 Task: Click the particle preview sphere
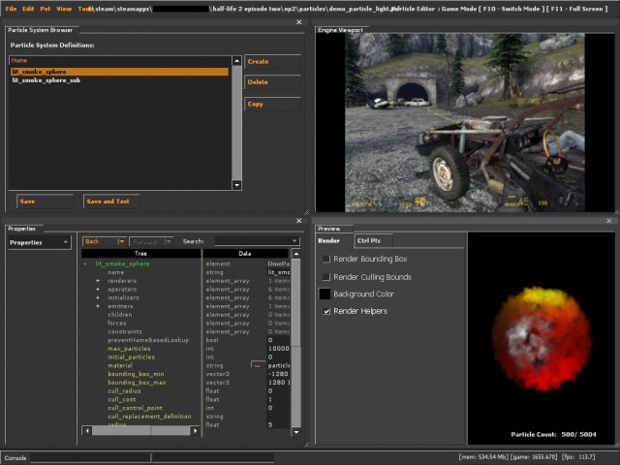542,338
